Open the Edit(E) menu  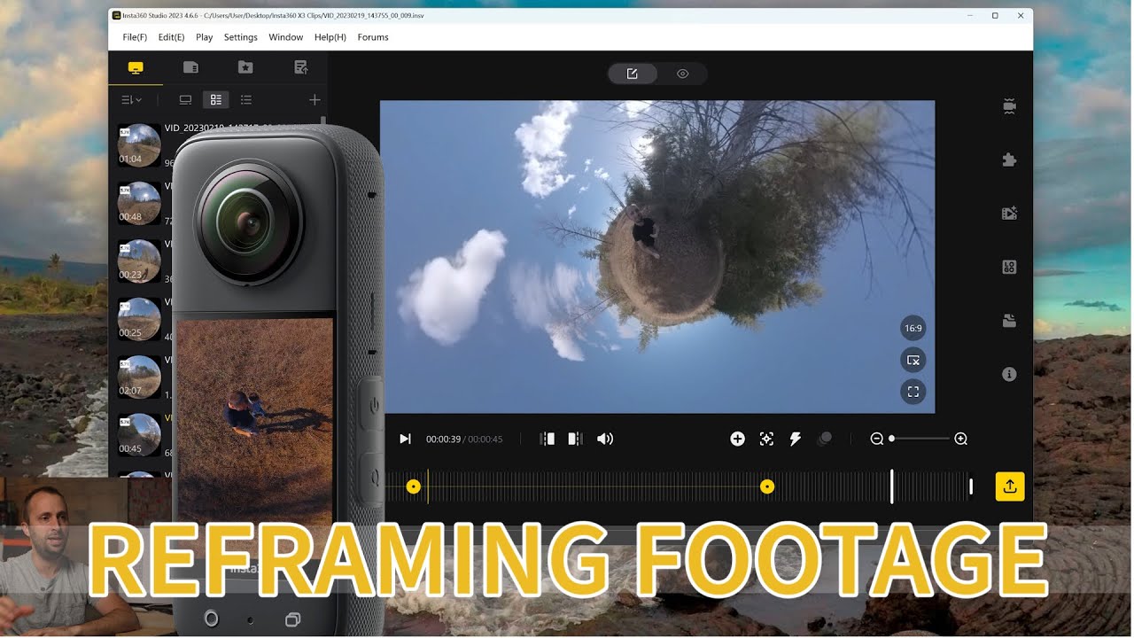coord(171,37)
